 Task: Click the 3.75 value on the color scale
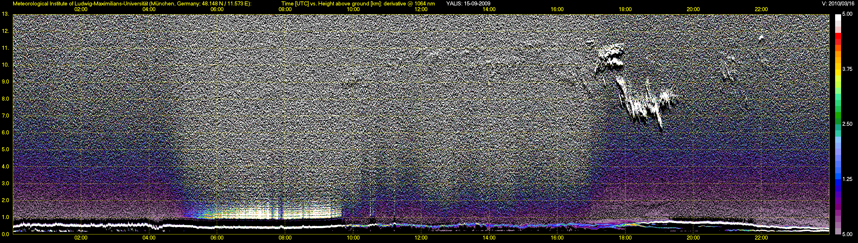coord(847,69)
